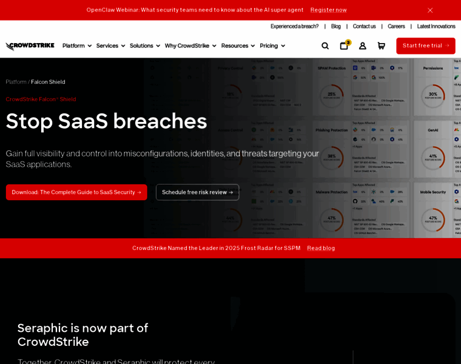This screenshot has width=461, height=364.
Task: Expand the Pricing menu
Action: (272, 46)
